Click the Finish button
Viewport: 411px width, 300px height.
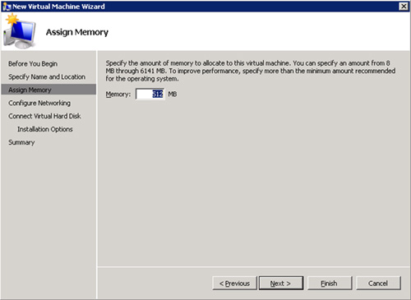[330, 284]
